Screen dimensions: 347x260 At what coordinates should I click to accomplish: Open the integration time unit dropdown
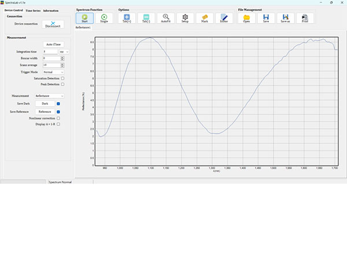coord(64,51)
